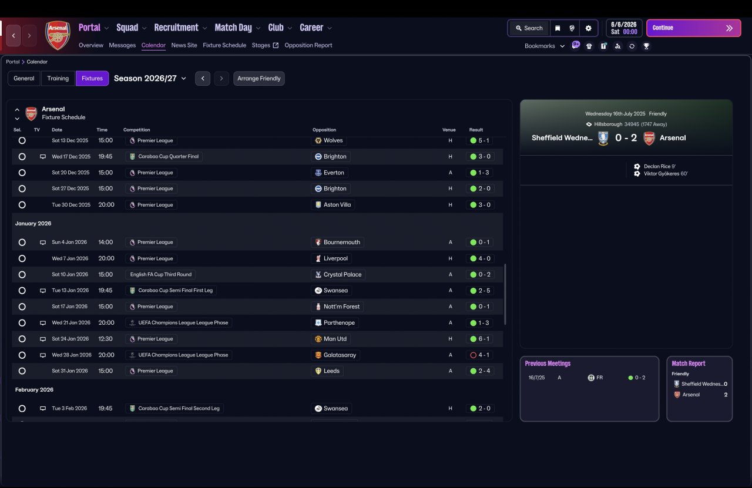Click the Search button
The image size is (752, 488).
529,28
